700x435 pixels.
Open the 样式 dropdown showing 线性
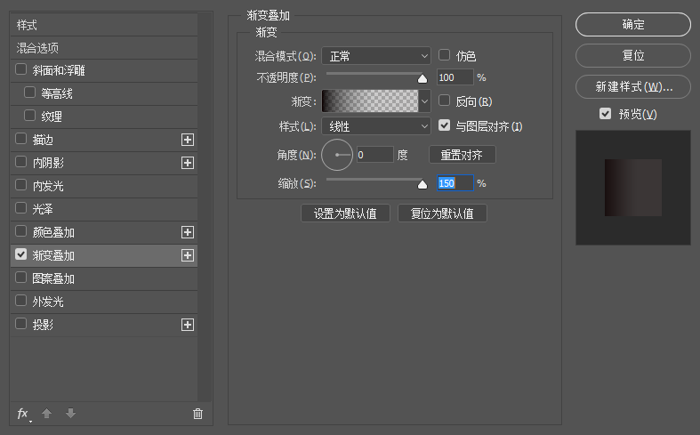(x=376, y=126)
